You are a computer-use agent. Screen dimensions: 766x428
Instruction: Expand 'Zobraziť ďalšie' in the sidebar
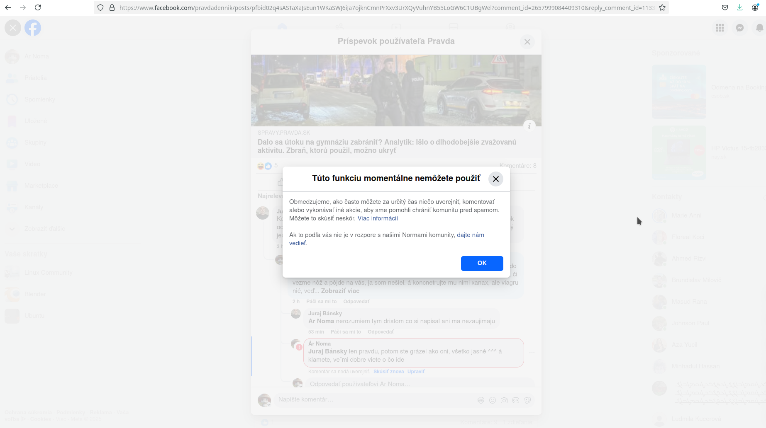coord(44,229)
